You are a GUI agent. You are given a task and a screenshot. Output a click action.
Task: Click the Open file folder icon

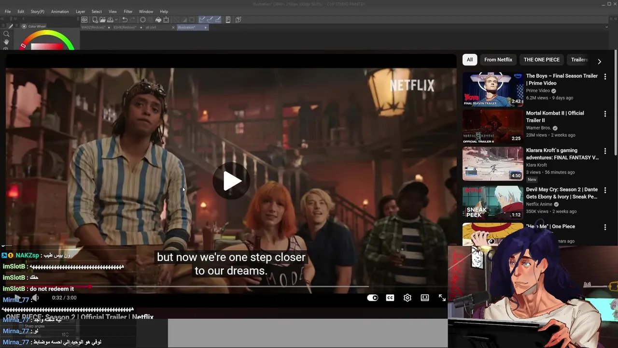[102, 20]
